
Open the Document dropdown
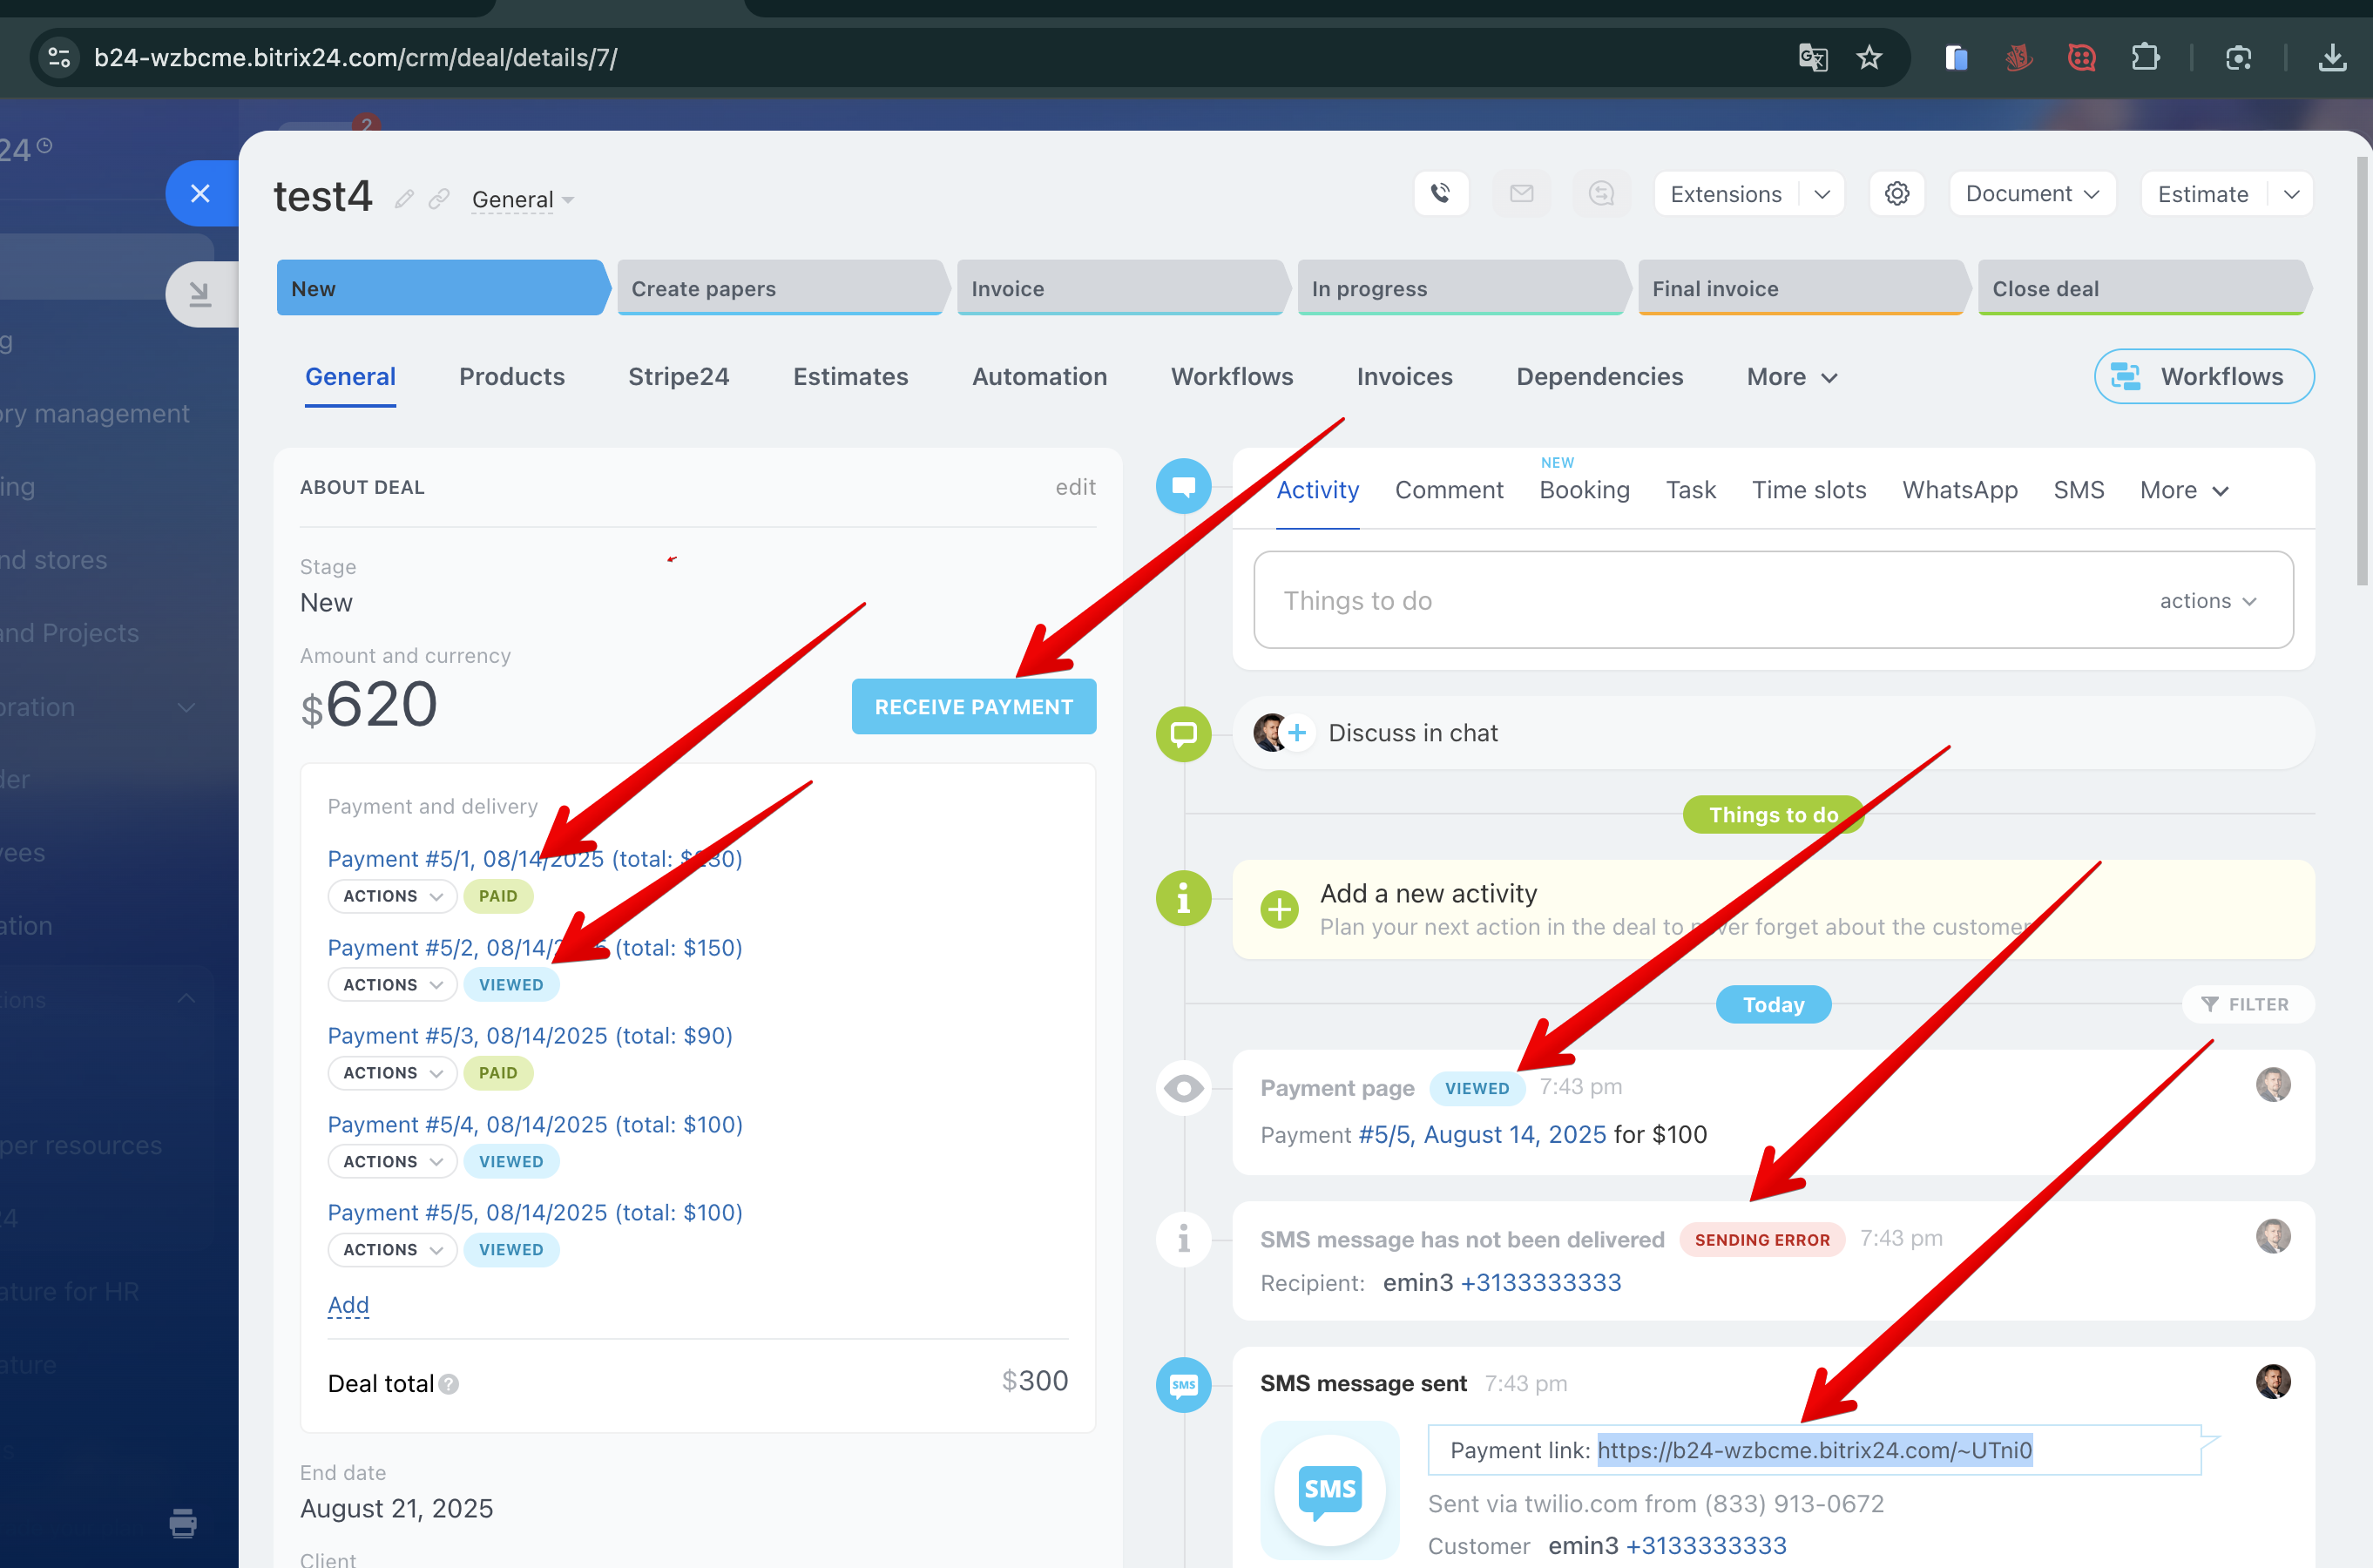click(x=2031, y=194)
